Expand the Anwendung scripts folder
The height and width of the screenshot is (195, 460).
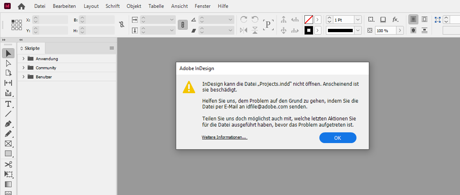click(24, 59)
